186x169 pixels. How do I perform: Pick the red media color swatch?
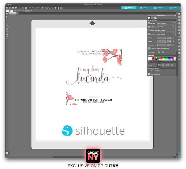[x=153, y=58]
